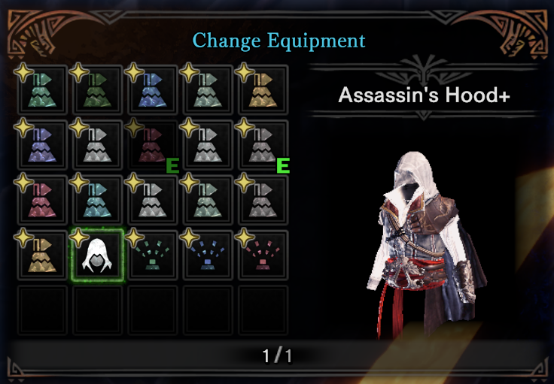Choose the cyan mantle icon

pyautogui.click(x=97, y=200)
